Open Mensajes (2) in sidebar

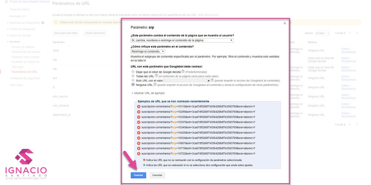coord(18,16)
